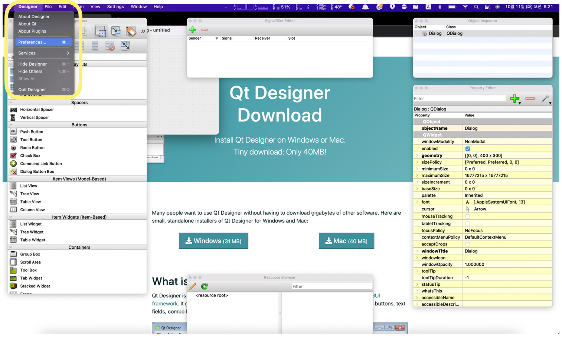The image size is (562, 341).
Task: Choose Preferences from the Designer menu
Action: tap(44, 42)
